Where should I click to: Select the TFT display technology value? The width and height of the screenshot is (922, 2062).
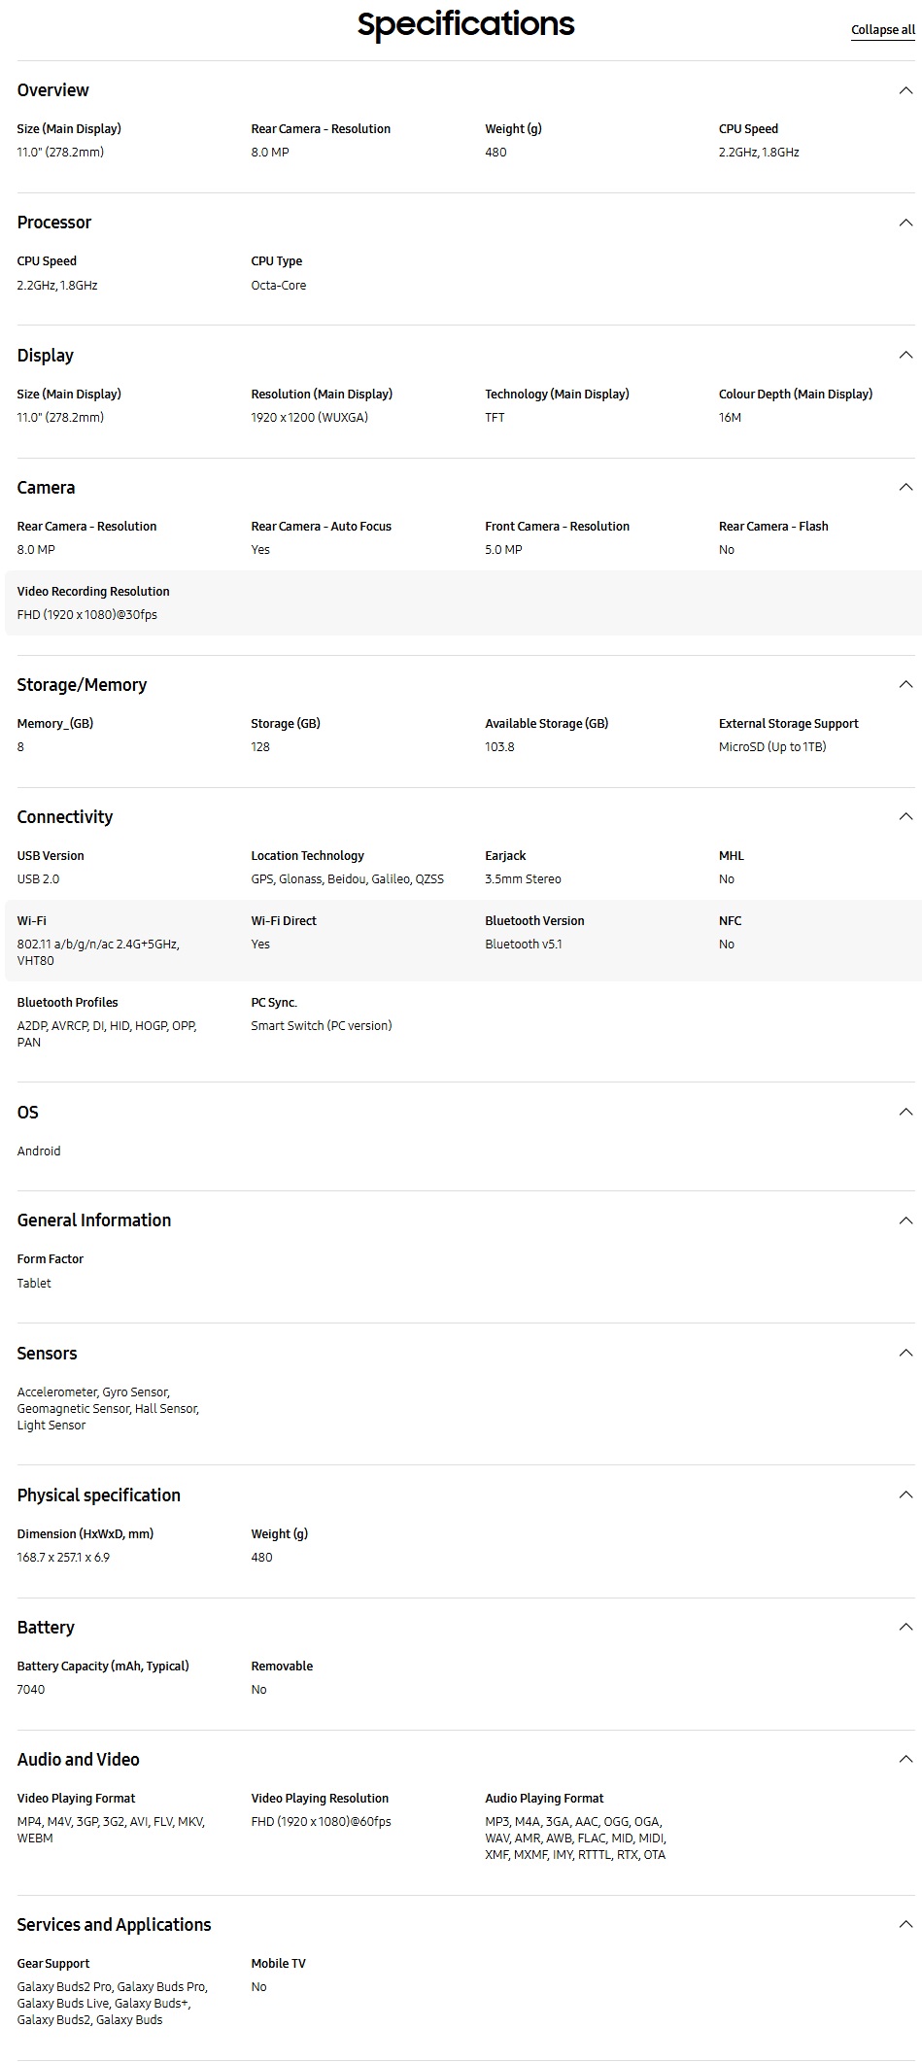pyautogui.click(x=495, y=418)
